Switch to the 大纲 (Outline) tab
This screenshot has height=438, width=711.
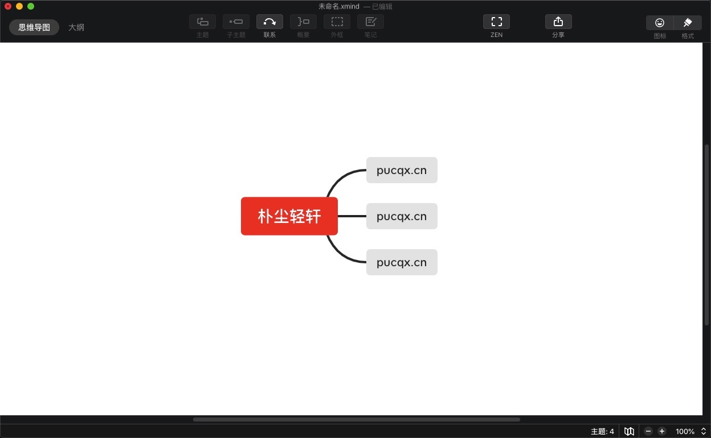click(76, 27)
